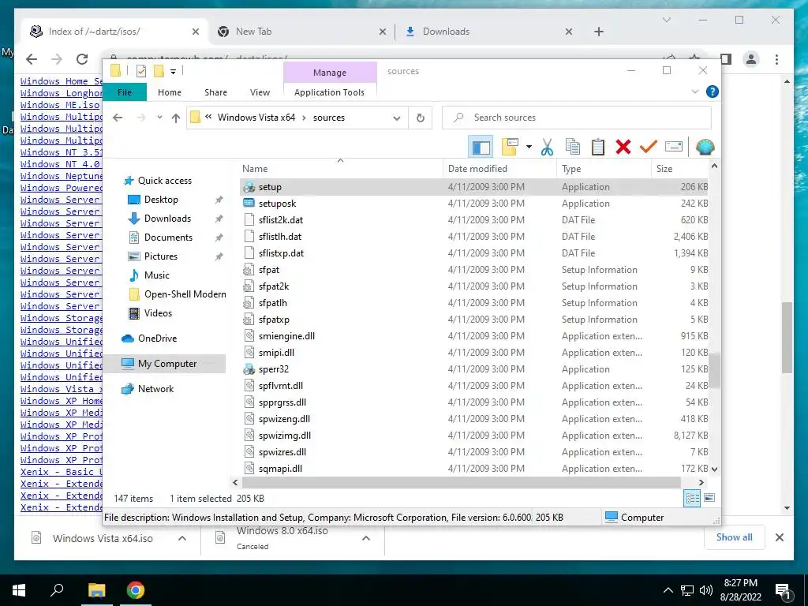Open Music in the navigation pane
Screen dimensions: 808x606
157,275
